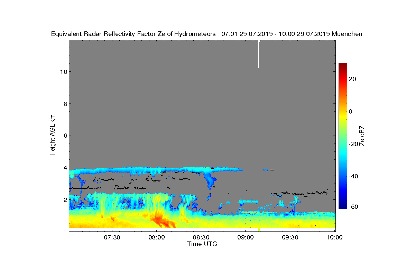The image size is (415, 276).
Task: Click the height tick label '10'
Action: tap(63, 72)
